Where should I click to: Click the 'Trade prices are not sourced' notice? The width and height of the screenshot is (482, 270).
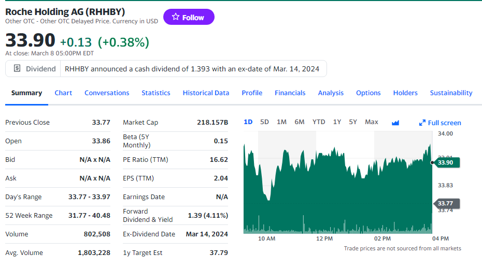tap(402, 248)
